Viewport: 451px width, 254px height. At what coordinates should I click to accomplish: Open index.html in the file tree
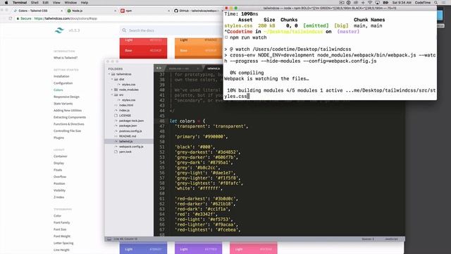pyautogui.click(x=126, y=105)
